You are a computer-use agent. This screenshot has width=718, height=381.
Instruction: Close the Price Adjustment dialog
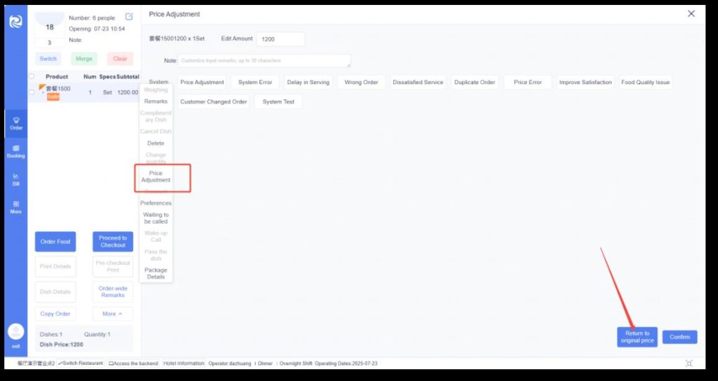click(x=691, y=14)
